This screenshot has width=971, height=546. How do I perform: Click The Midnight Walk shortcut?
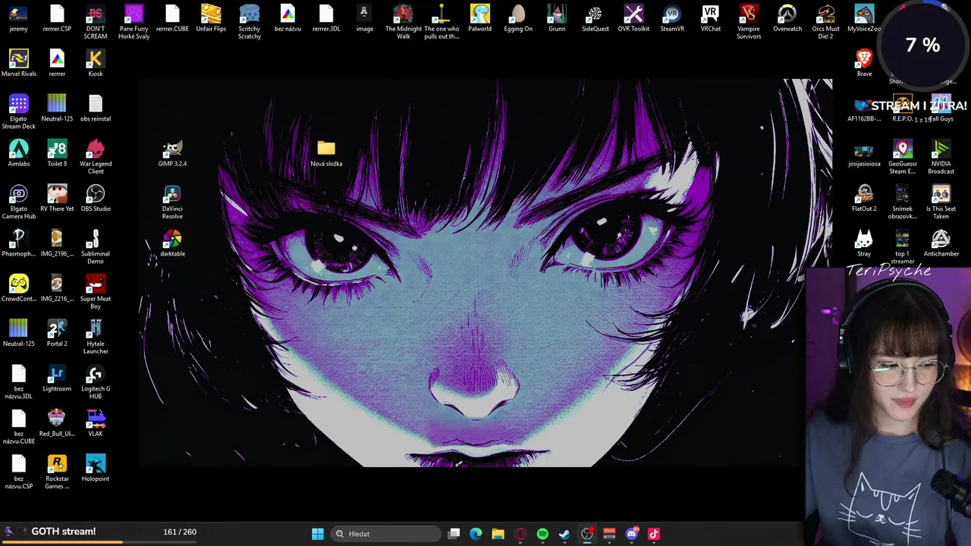403,21
